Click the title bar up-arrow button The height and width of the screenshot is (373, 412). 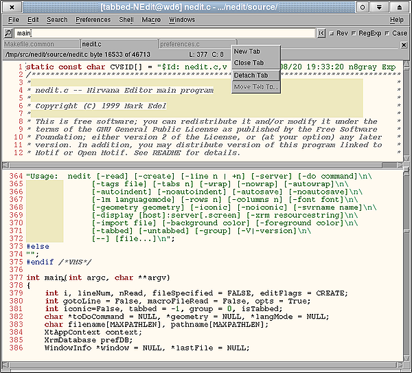(x=400, y=7)
